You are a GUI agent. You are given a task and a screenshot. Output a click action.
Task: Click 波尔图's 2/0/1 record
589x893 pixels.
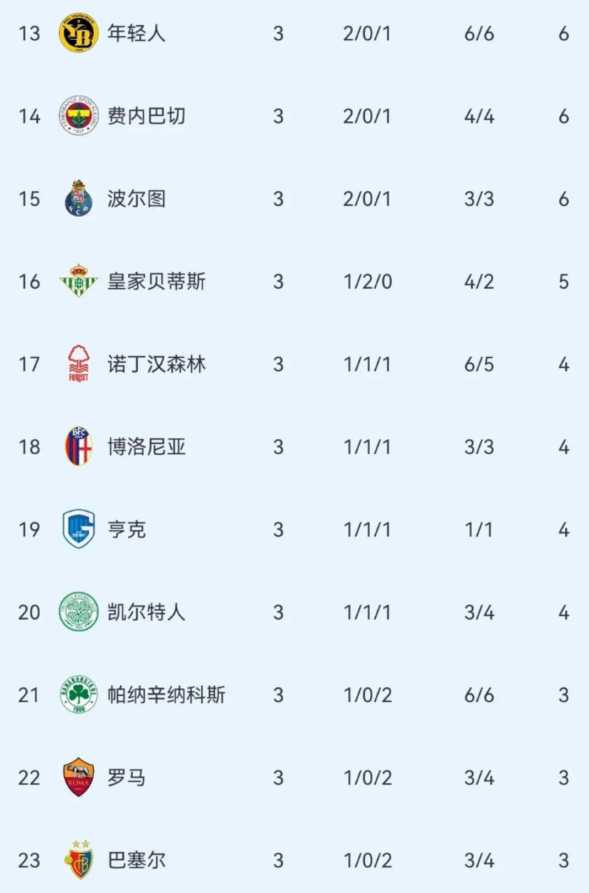tap(367, 198)
